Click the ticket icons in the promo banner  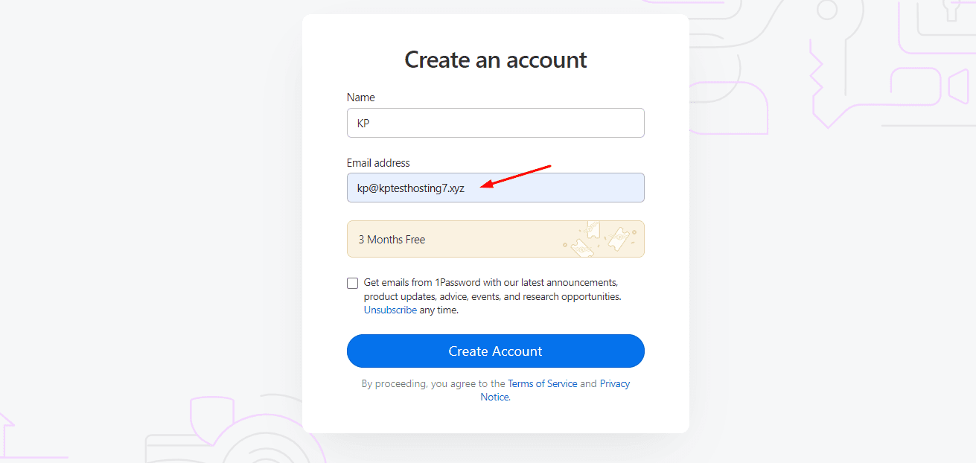[x=599, y=239]
